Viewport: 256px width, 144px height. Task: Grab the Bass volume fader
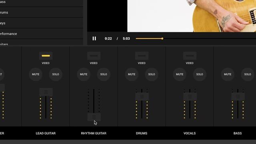238,96
